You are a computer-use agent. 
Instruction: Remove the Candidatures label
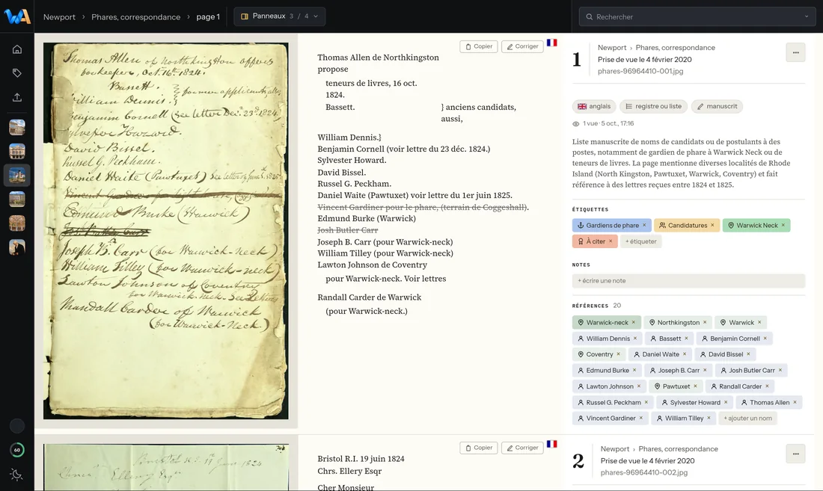tap(712, 226)
